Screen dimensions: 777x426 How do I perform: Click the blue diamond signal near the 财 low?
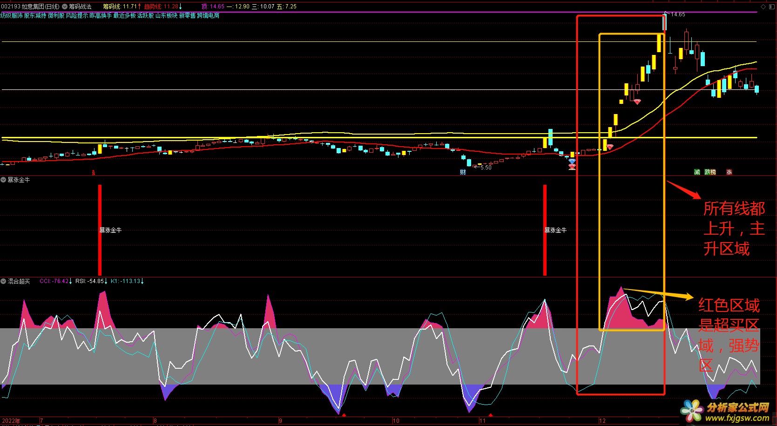[572, 161]
